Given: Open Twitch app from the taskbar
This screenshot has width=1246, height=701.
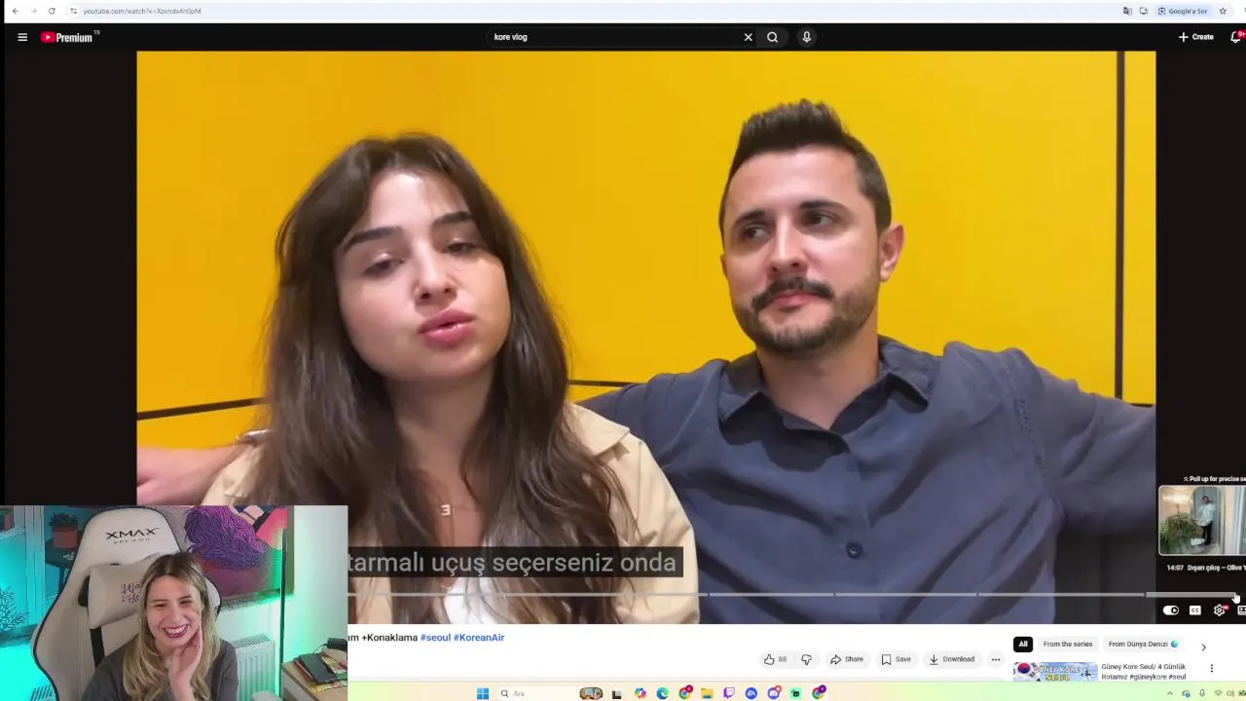Looking at the screenshot, I should pyautogui.click(x=729, y=693).
